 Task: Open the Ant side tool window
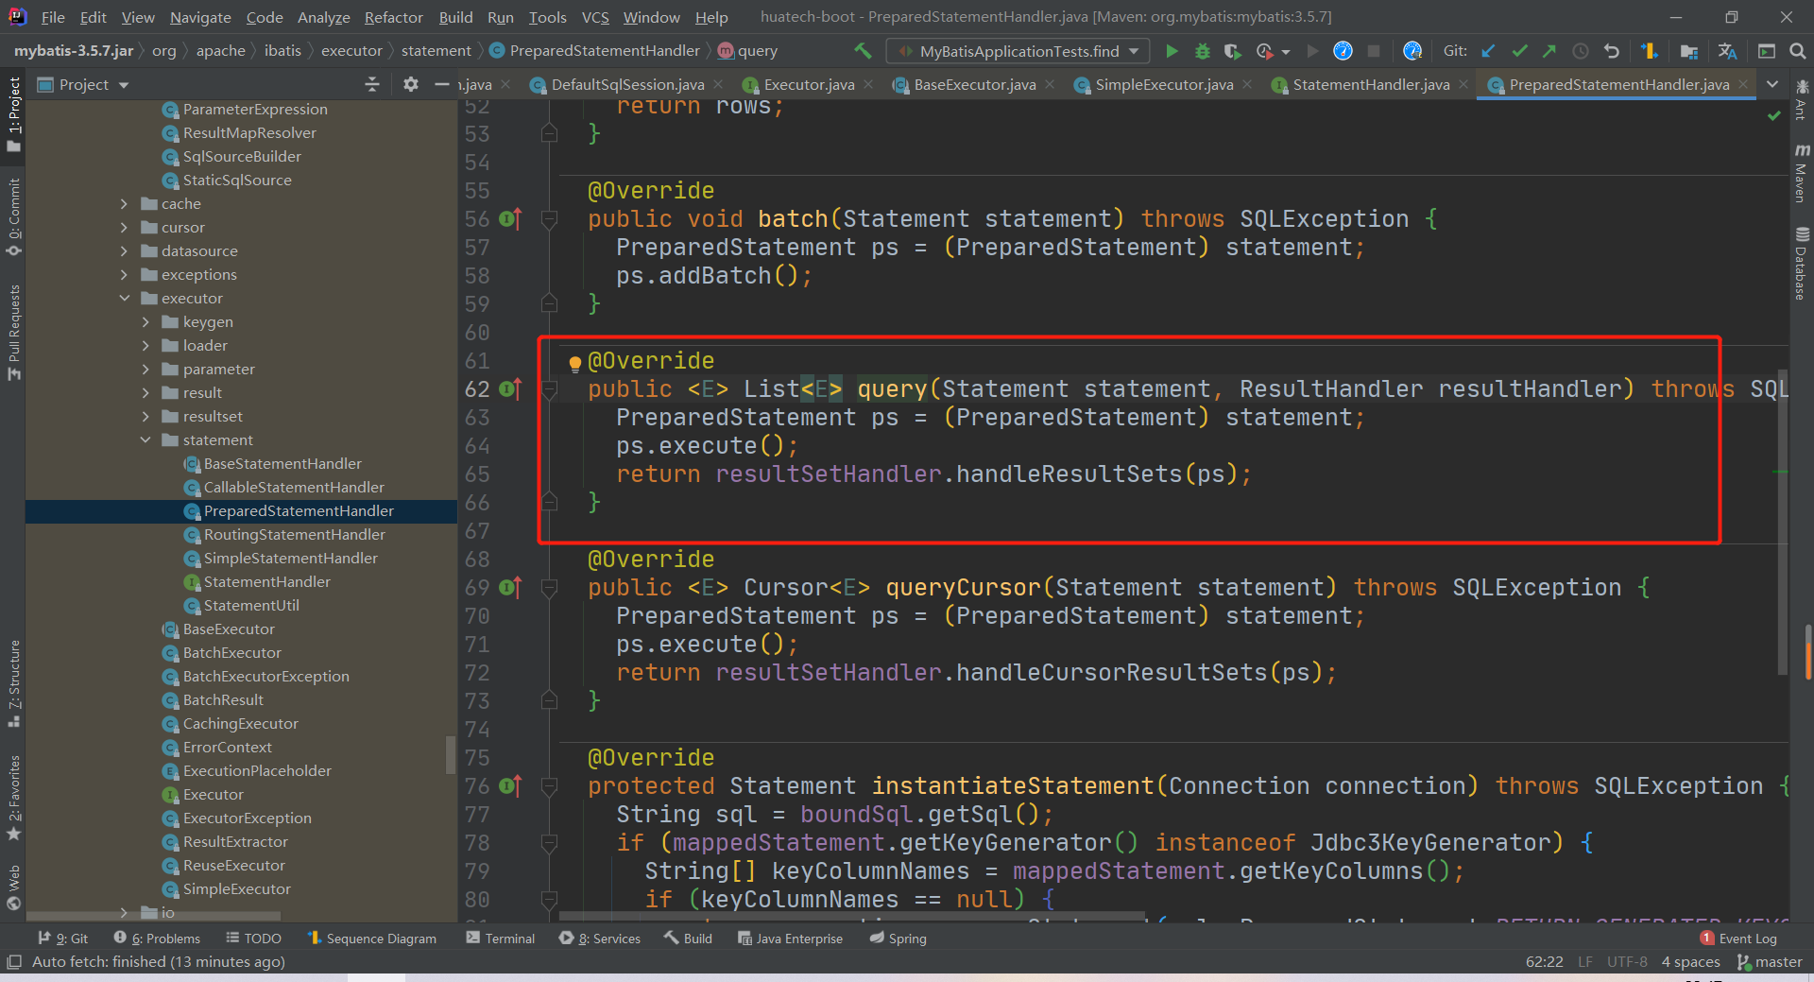click(x=1802, y=100)
